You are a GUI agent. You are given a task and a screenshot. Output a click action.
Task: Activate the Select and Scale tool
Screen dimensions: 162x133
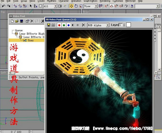point(81,6)
